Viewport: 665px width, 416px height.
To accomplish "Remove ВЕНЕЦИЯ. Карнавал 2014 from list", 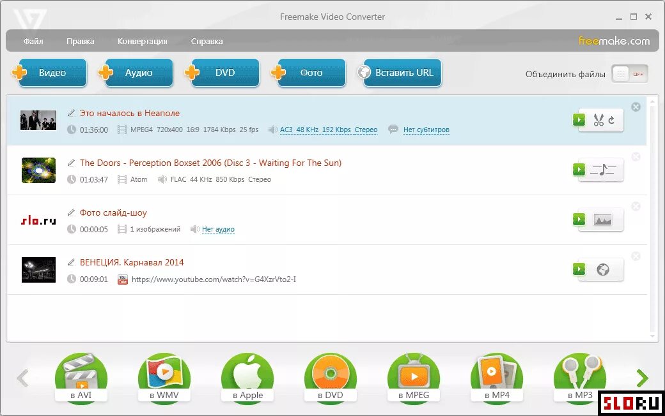I will [x=636, y=256].
